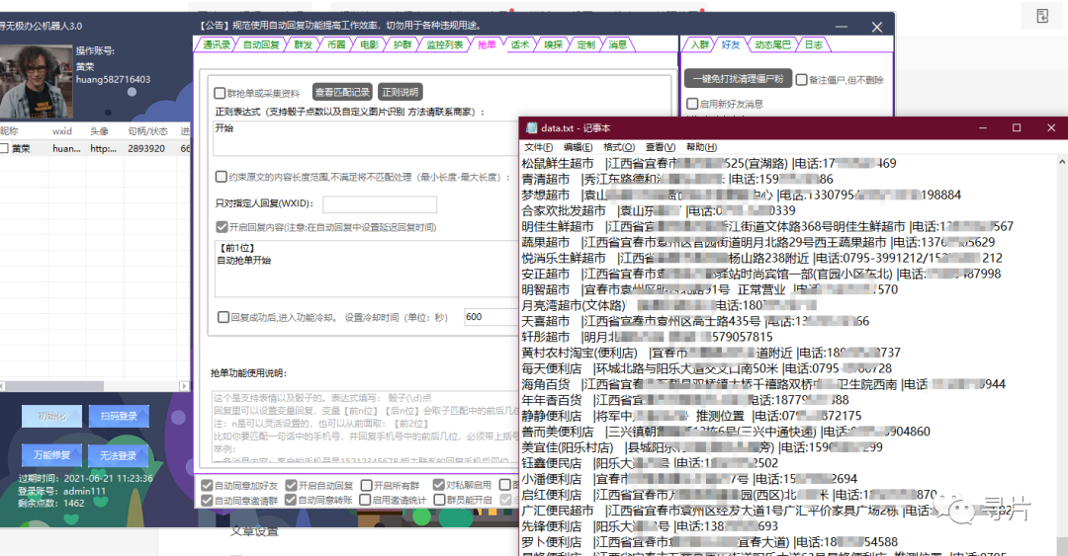Select the 好友 tab in right panel
1068x556 pixels.
point(731,44)
